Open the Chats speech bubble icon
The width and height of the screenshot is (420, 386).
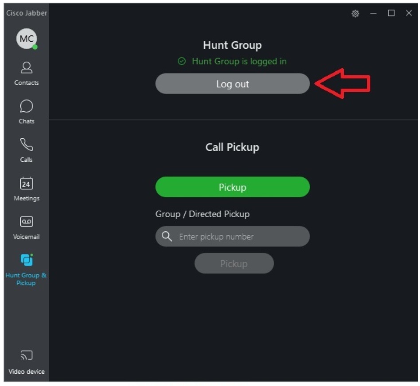(x=27, y=106)
